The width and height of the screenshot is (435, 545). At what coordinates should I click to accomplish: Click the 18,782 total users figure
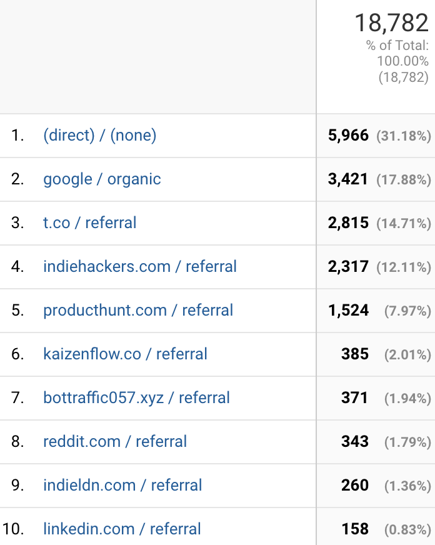(x=392, y=23)
